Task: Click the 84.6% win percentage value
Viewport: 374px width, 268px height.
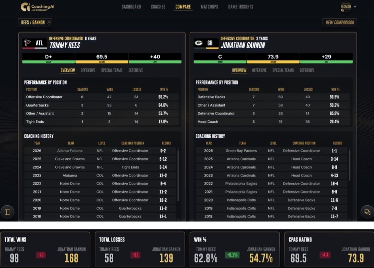Action: coord(163,105)
